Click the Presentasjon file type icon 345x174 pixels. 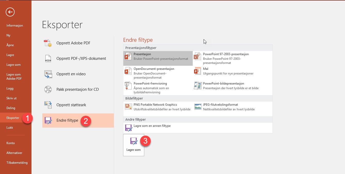click(128, 56)
